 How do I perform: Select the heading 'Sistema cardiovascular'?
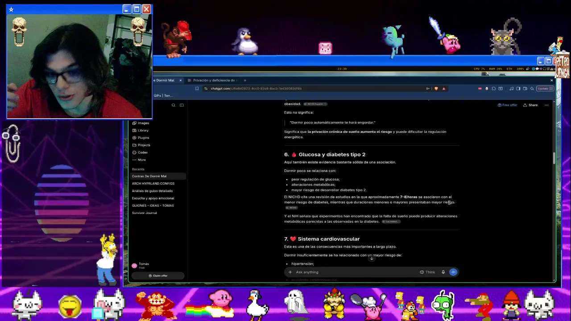point(329,239)
